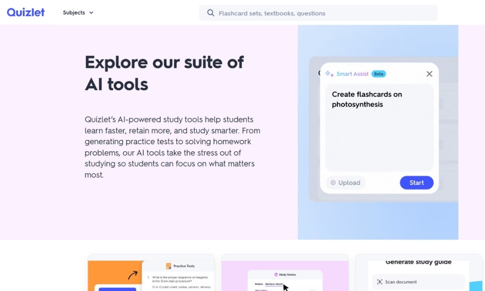Click the search magnifier icon
The height and width of the screenshot is (291, 485).
point(211,13)
